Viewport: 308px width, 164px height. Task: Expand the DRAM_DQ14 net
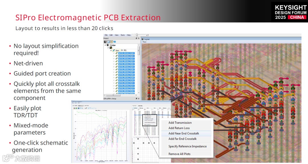pos(114,91)
